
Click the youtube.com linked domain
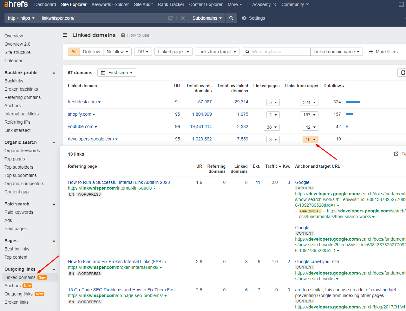[x=80, y=126]
